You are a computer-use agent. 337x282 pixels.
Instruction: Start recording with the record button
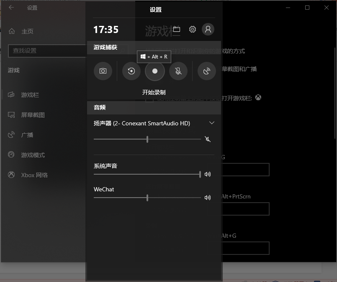point(155,71)
